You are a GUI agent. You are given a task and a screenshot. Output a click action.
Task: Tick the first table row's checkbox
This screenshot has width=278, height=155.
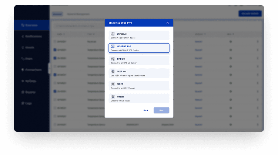tap(55, 41)
